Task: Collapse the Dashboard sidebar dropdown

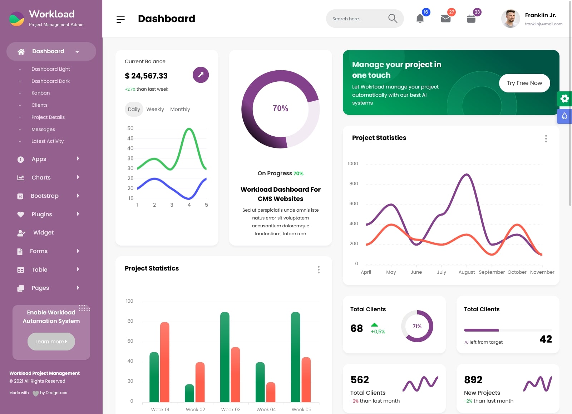Action: click(51, 51)
